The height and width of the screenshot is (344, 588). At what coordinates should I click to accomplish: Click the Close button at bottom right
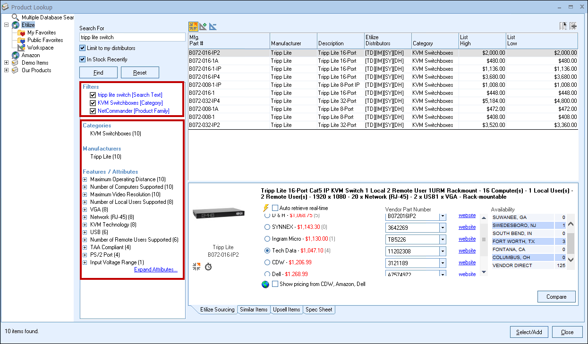[567, 332]
